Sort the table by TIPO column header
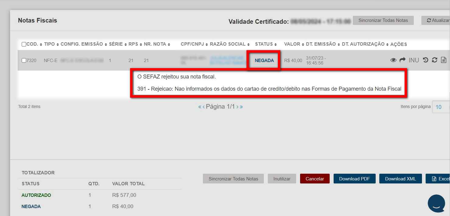 [51, 44]
